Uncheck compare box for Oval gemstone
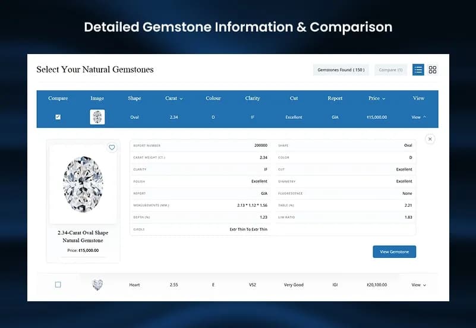The height and width of the screenshot is (328, 476). point(58,117)
